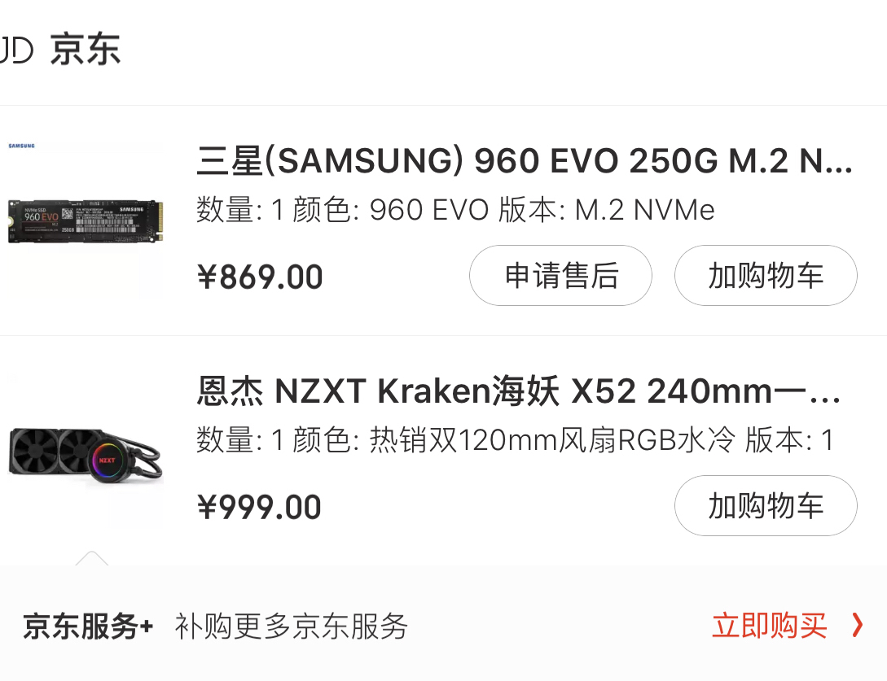Click the 京东服务+ label

88,626
